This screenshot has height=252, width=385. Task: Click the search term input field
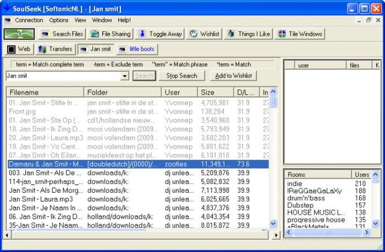(x=63, y=76)
